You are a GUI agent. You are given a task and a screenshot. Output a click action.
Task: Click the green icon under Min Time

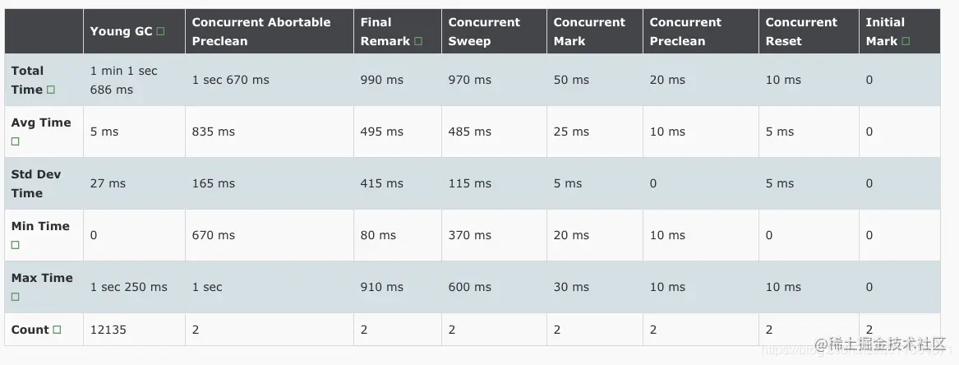tap(16, 245)
